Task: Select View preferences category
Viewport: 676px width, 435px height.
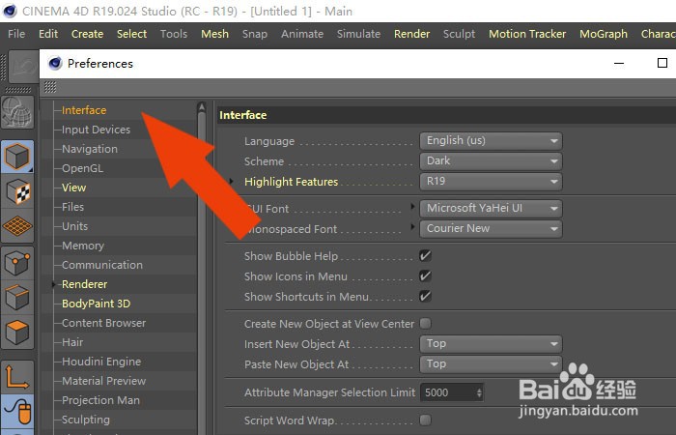Action: click(x=73, y=188)
